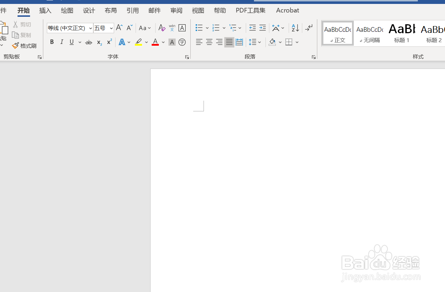The image size is (445, 292).
Task: Open the phonetic guide (wén) tool
Action: 172,28
